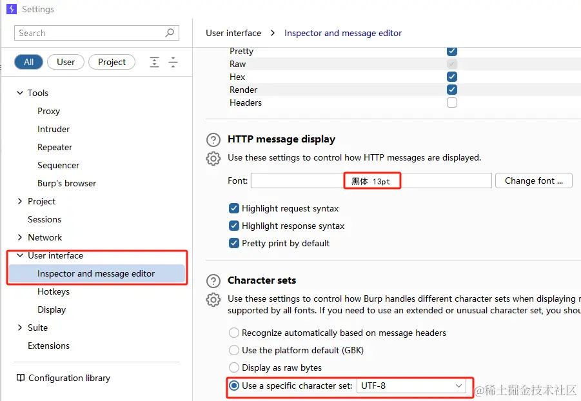Viewport: 581px width, 401px height.
Task: Collapse the Tools tree node
Action: click(20, 93)
